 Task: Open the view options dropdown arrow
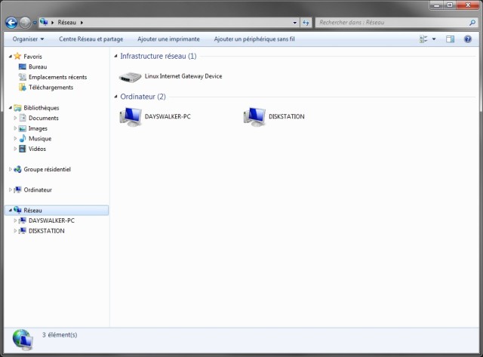(x=434, y=39)
